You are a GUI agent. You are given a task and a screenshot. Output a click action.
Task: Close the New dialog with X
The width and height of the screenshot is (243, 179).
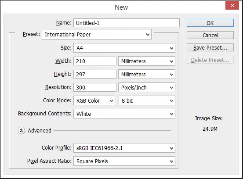[232, 6]
